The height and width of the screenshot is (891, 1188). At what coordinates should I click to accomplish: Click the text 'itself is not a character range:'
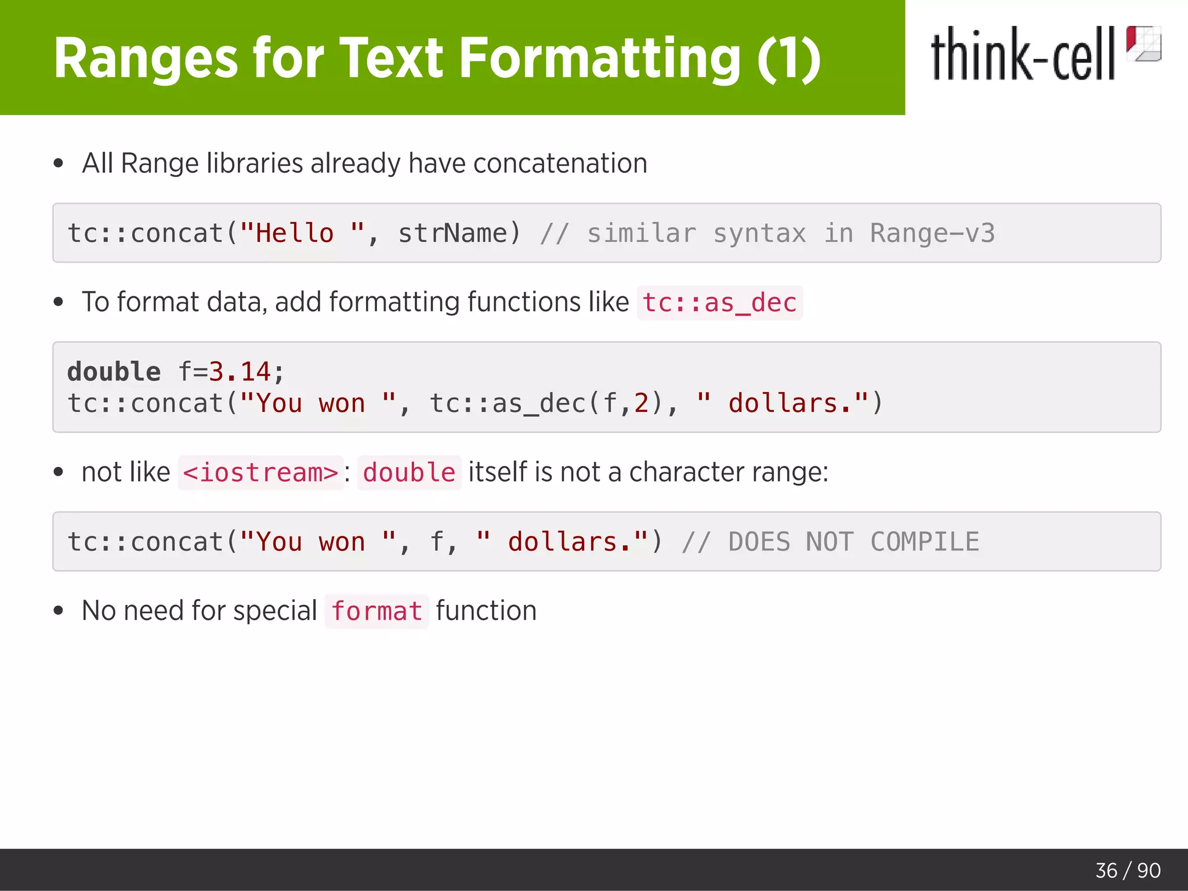(649, 472)
